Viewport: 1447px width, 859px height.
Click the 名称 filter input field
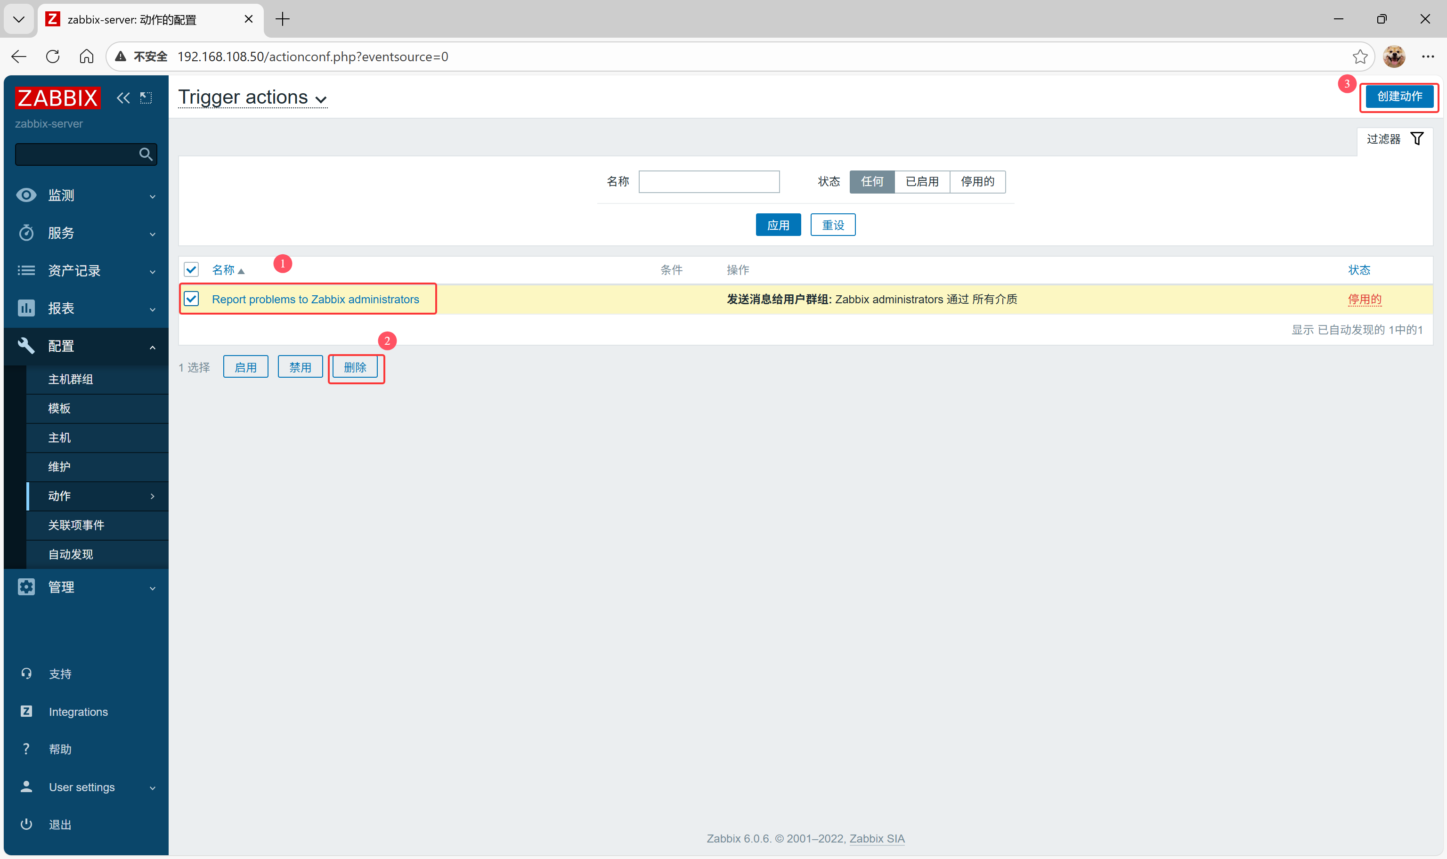[x=708, y=182]
